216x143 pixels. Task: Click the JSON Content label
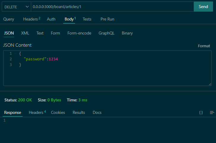(17, 45)
